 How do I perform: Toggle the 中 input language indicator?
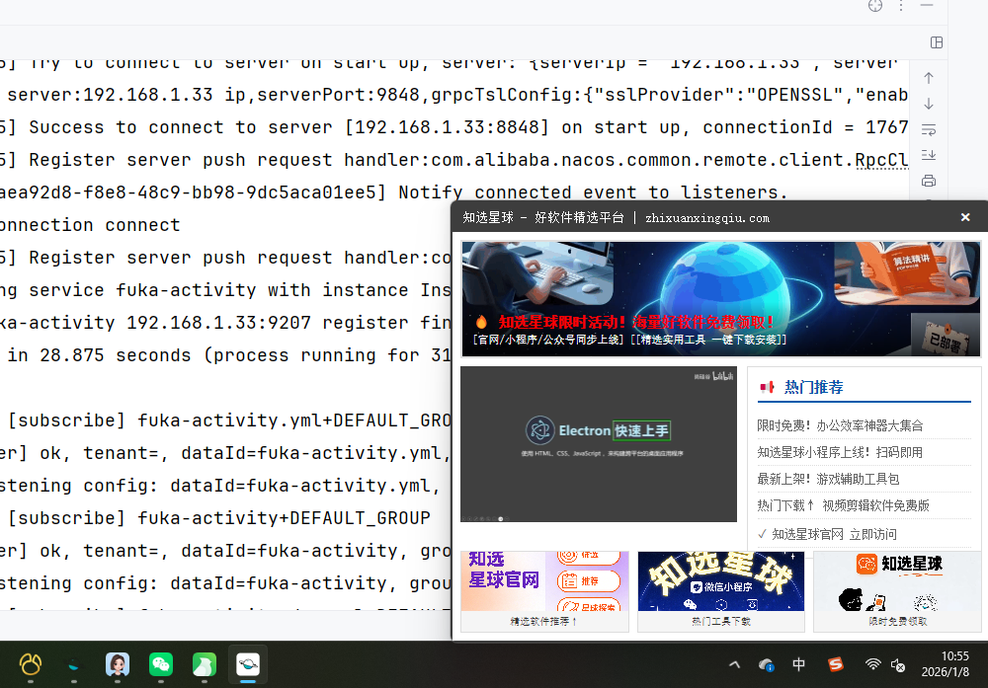(x=798, y=664)
